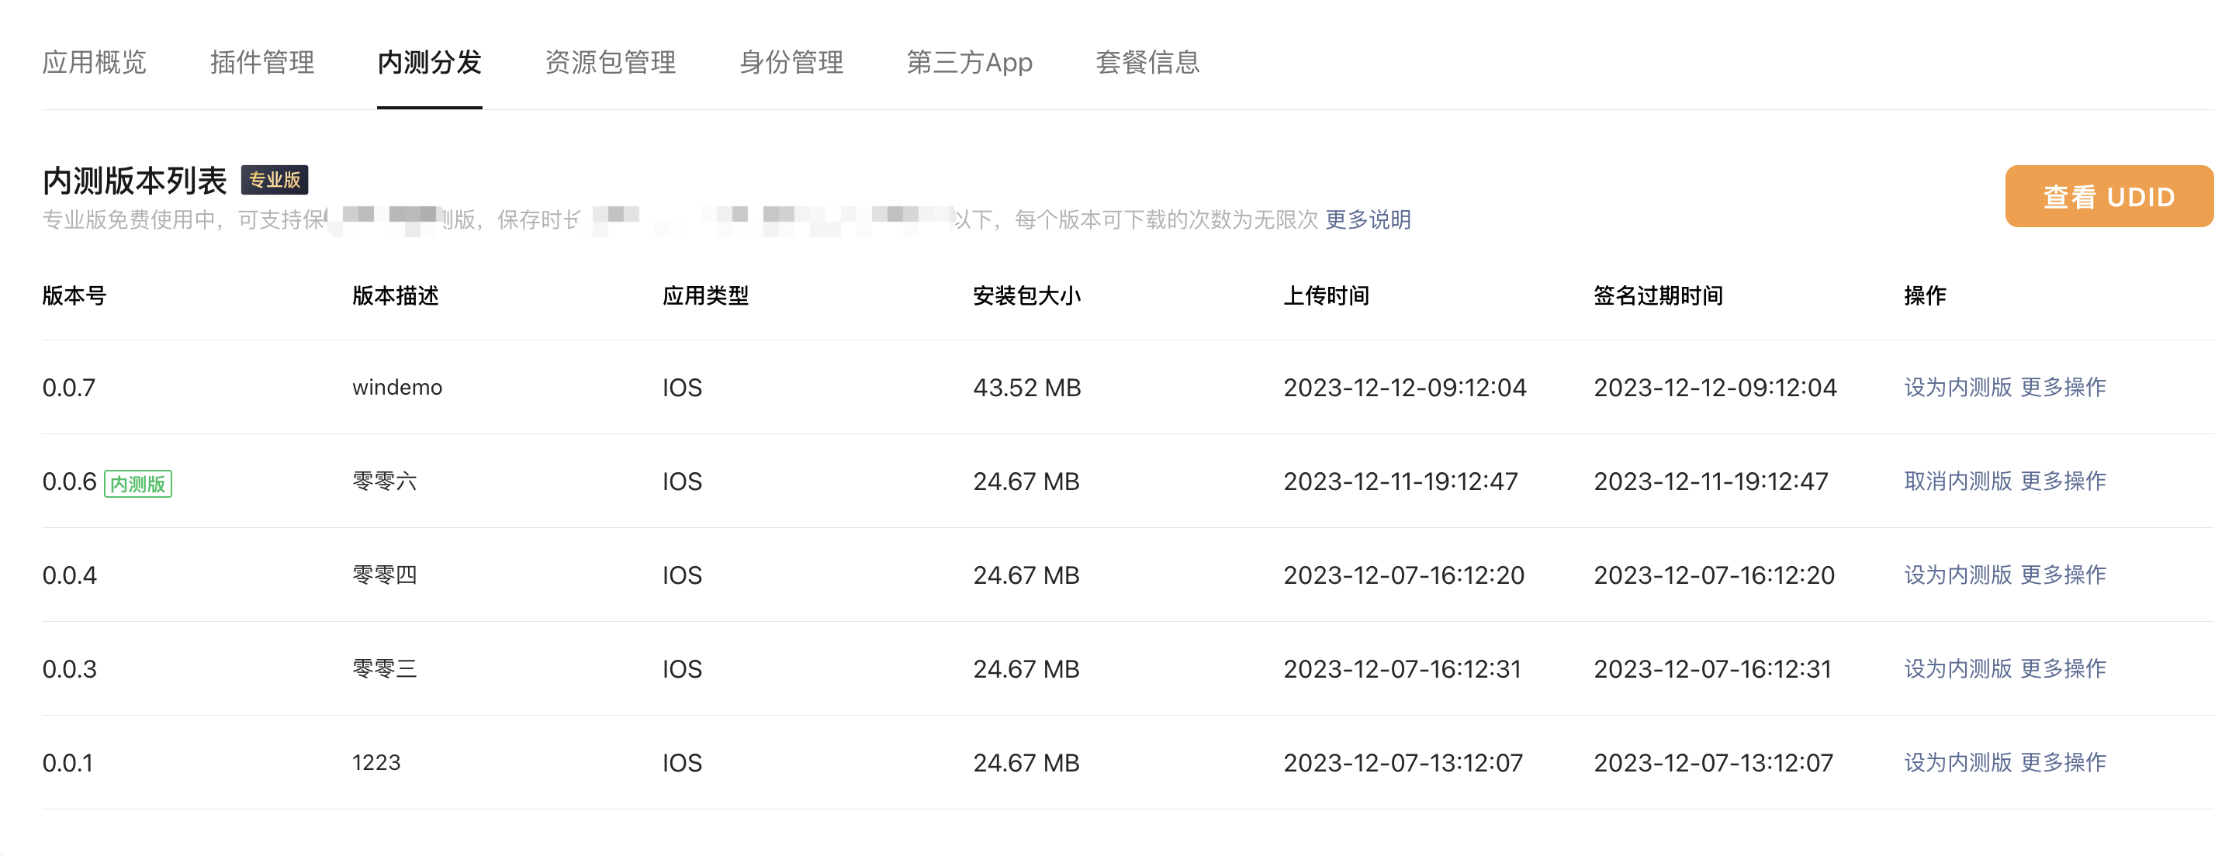Open the 应用概览 tab
This screenshot has height=856, width=2239.
(x=94, y=63)
